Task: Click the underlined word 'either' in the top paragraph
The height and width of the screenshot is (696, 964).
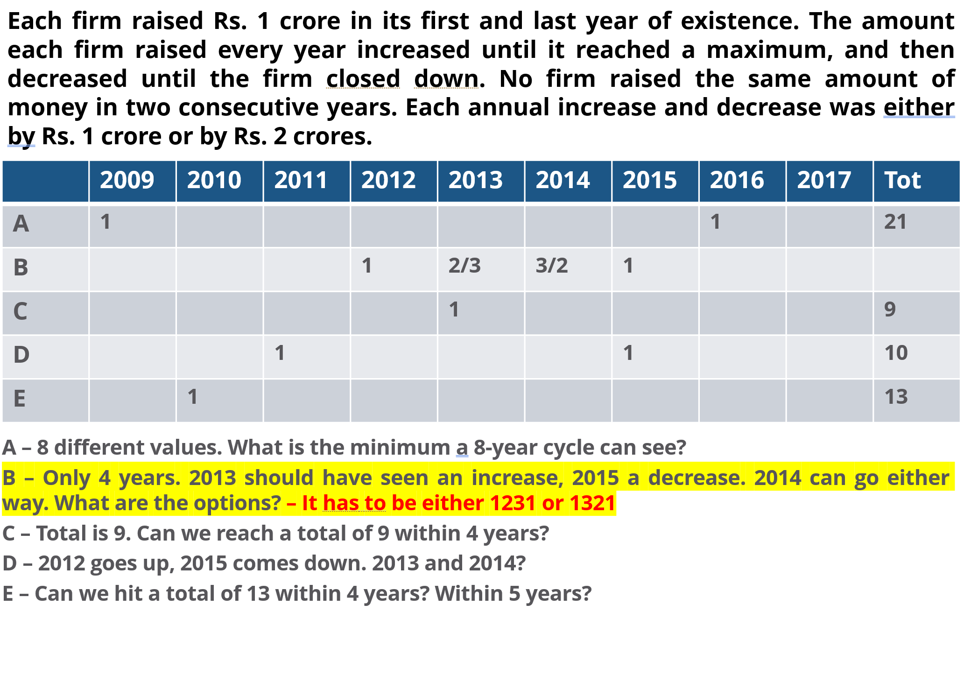Action: point(919,107)
